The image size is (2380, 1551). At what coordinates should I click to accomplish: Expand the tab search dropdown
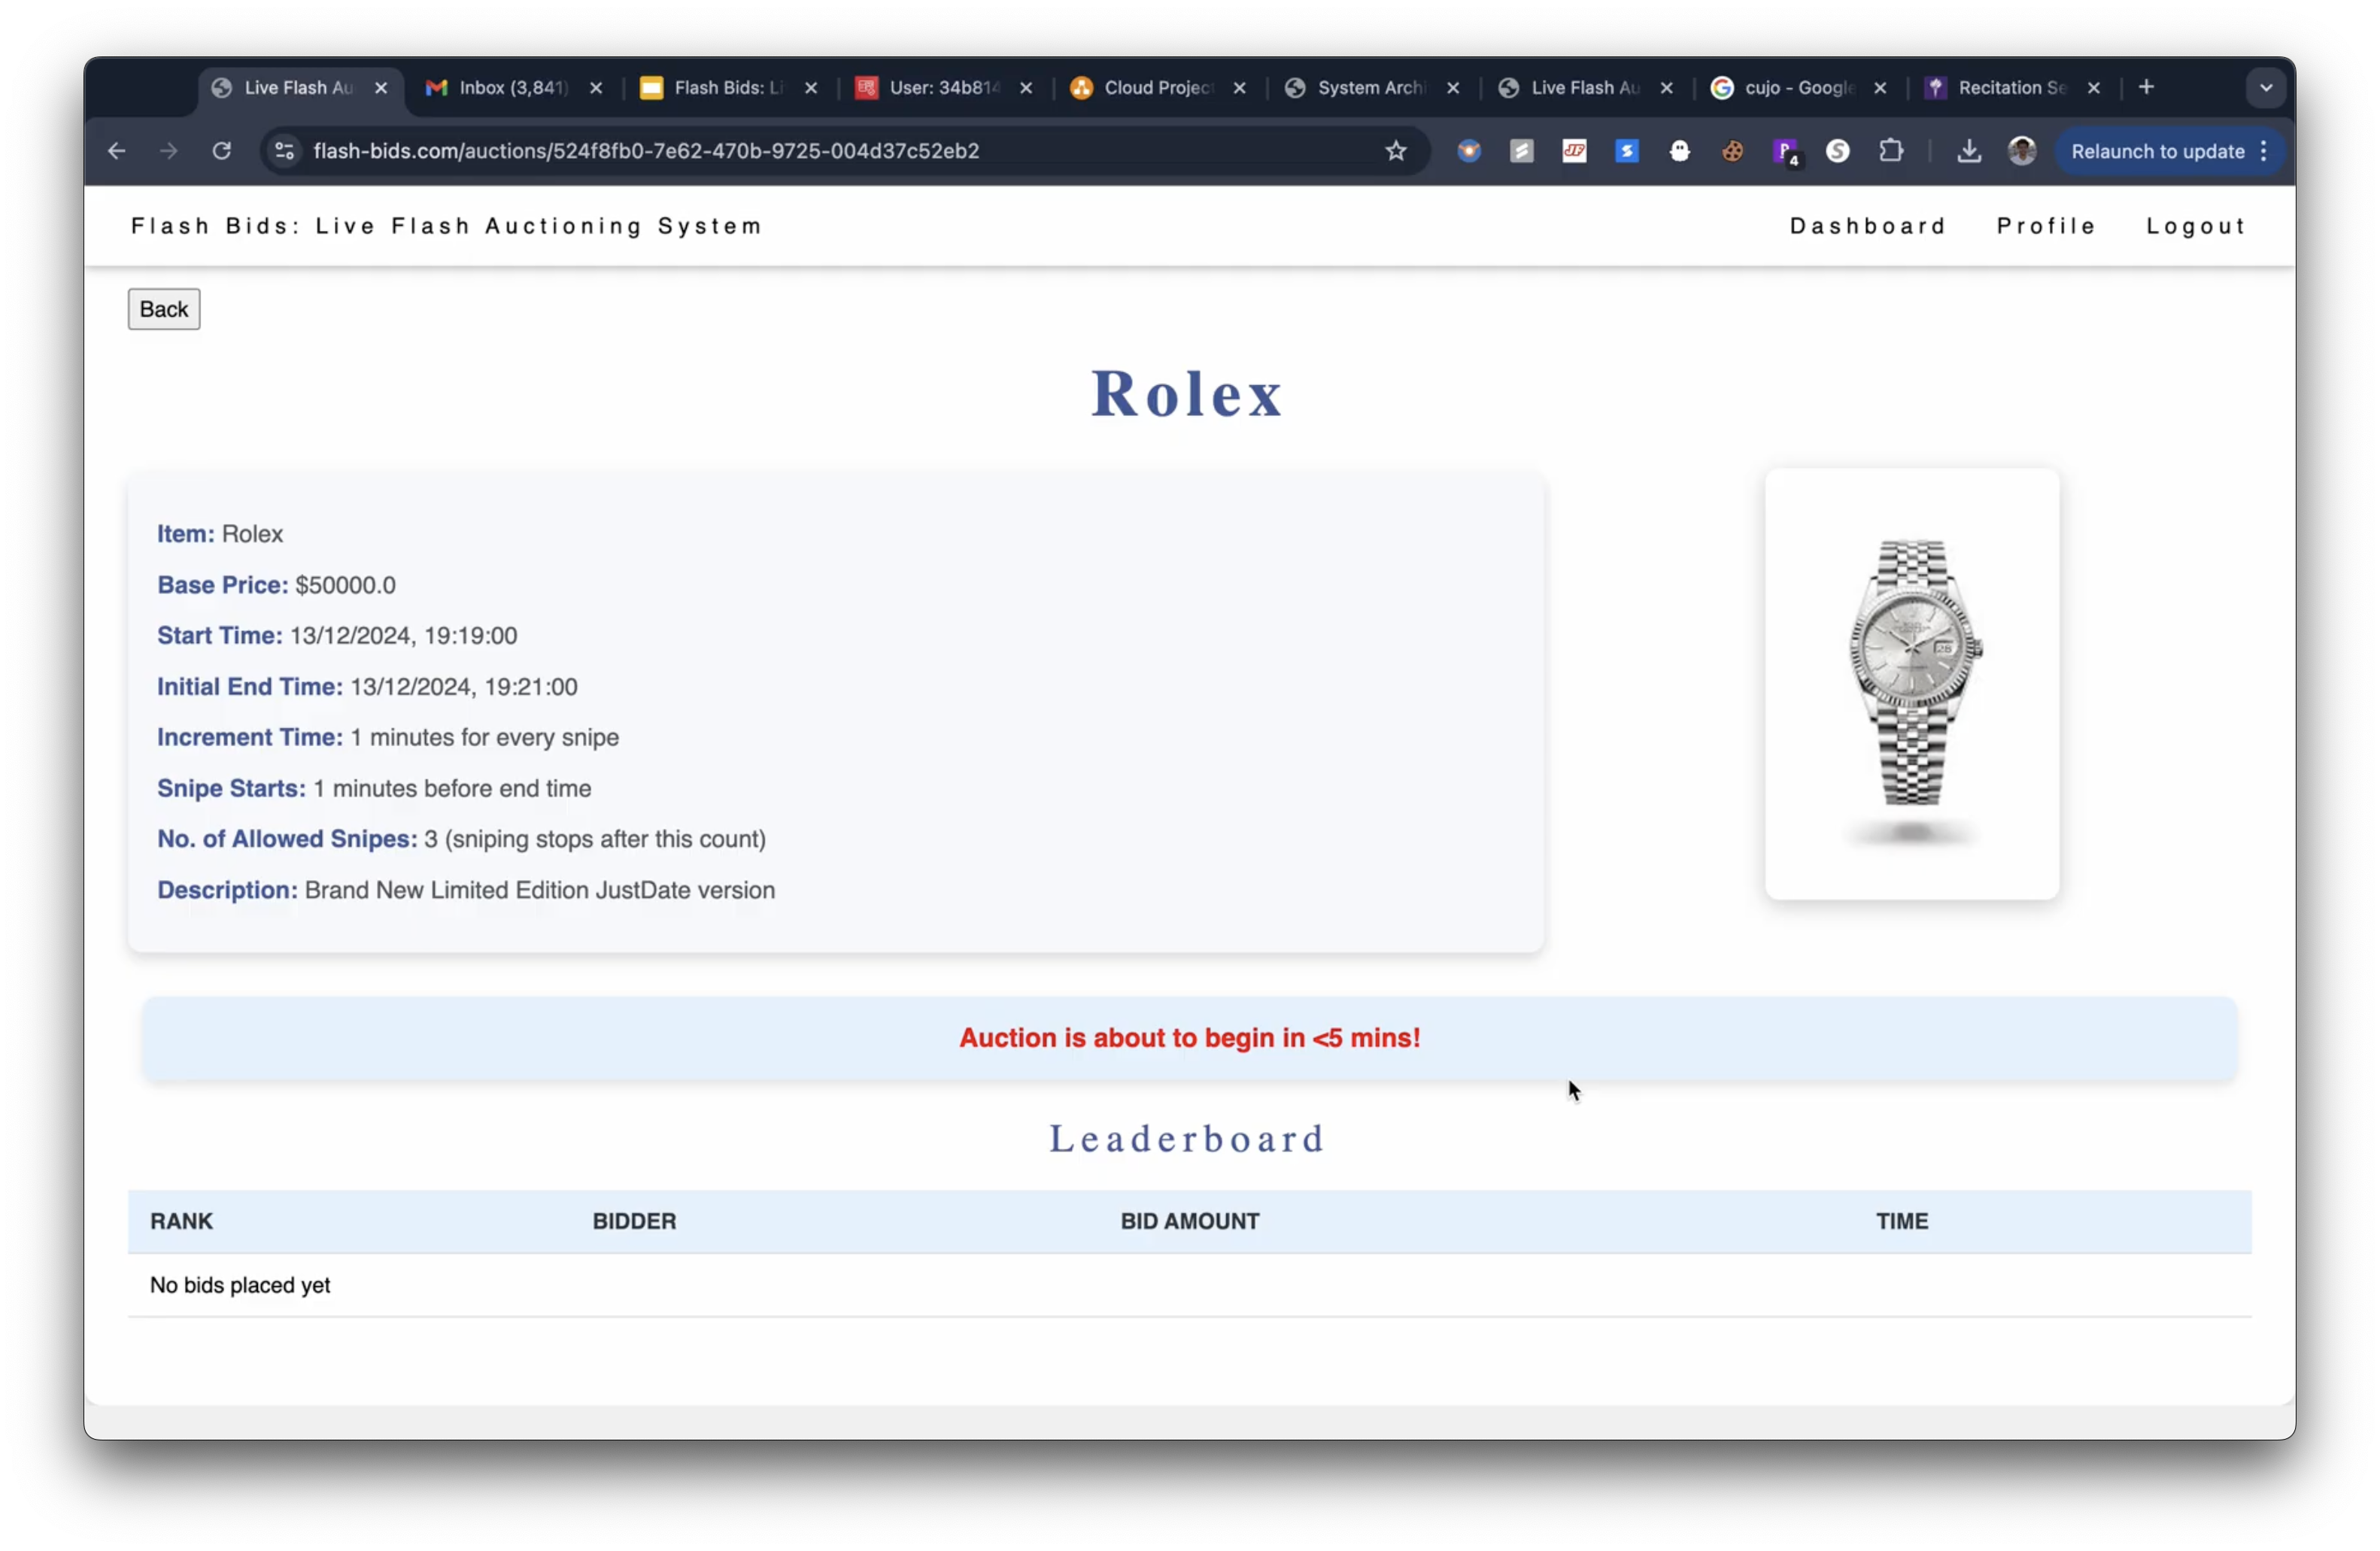pos(2265,87)
